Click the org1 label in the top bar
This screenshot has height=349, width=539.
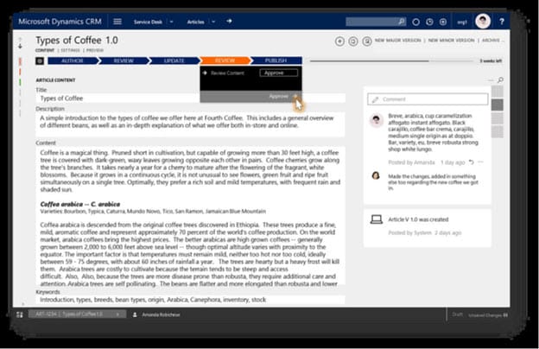point(462,22)
